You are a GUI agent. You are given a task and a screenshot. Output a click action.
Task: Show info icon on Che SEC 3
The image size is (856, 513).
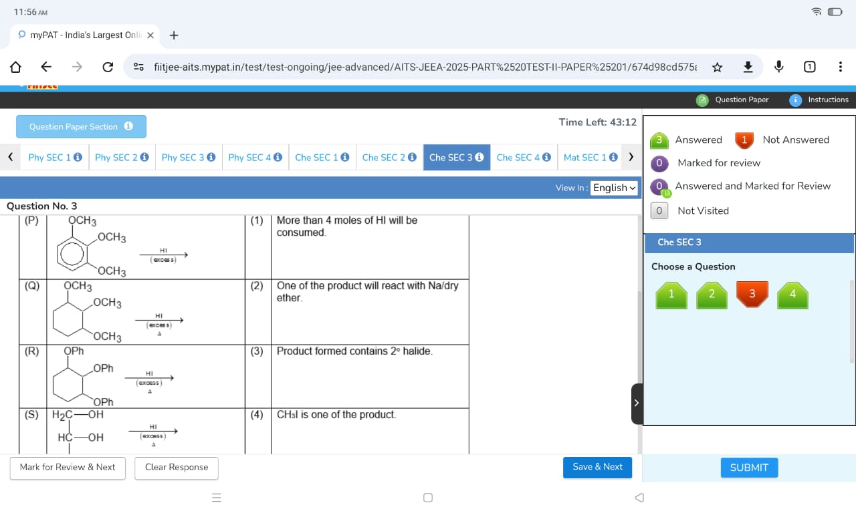[x=479, y=157]
